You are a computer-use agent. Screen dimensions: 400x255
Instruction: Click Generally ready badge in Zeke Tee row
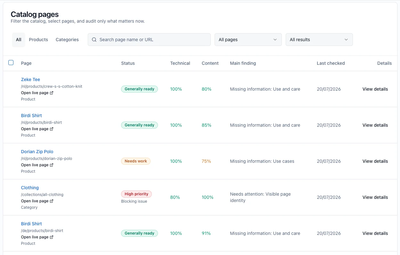[x=139, y=89]
